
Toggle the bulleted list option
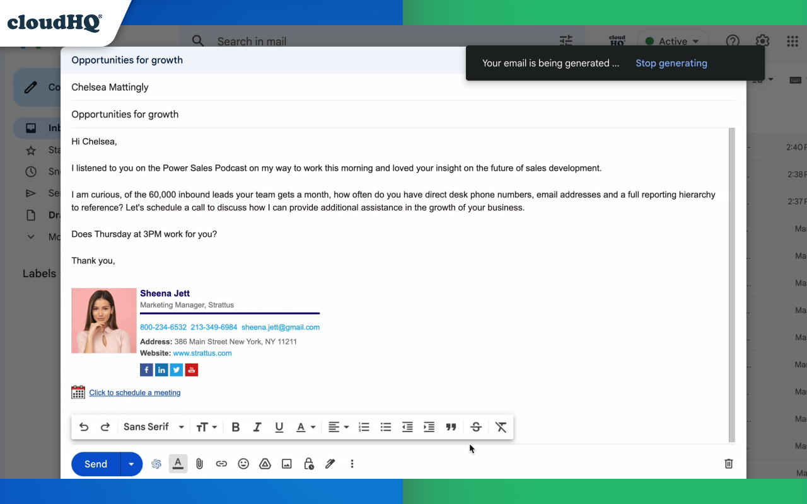[385, 427]
